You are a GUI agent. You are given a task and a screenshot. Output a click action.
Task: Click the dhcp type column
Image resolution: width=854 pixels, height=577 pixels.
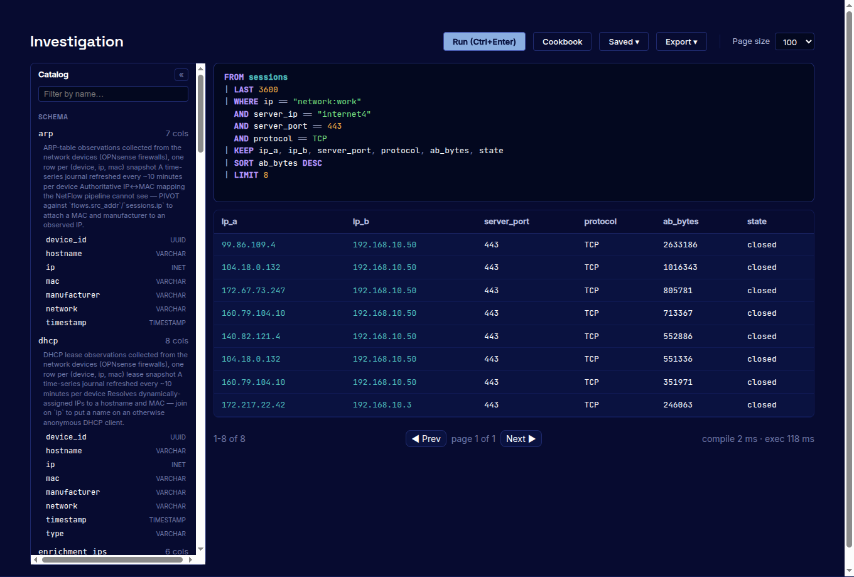(116, 534)
